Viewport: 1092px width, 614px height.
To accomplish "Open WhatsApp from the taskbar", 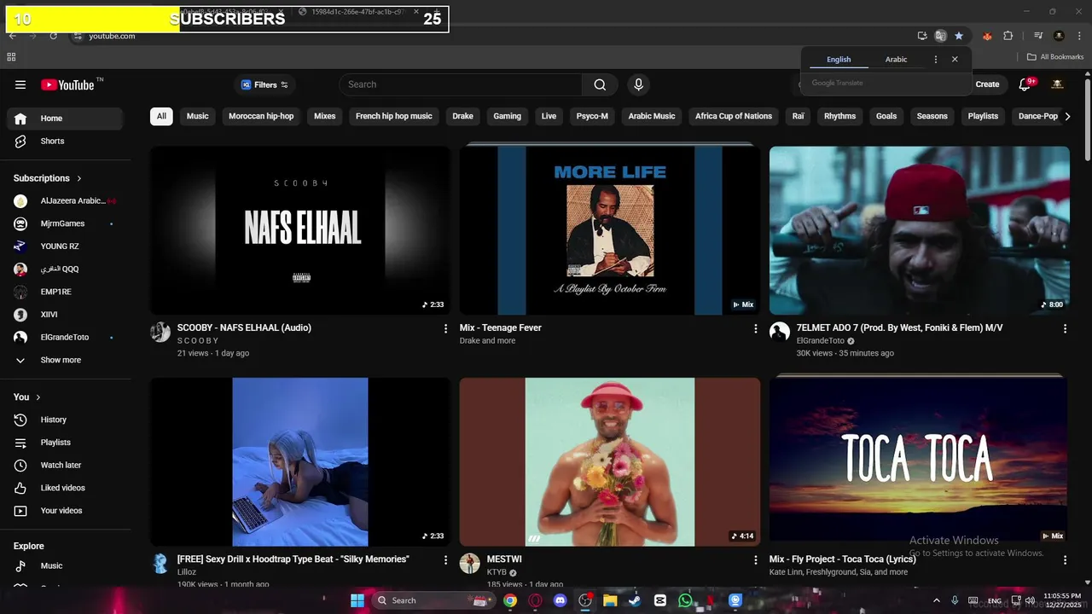I will click(x=685, y=600).
